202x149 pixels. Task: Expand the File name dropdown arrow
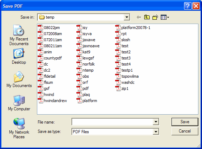(156, 122)
